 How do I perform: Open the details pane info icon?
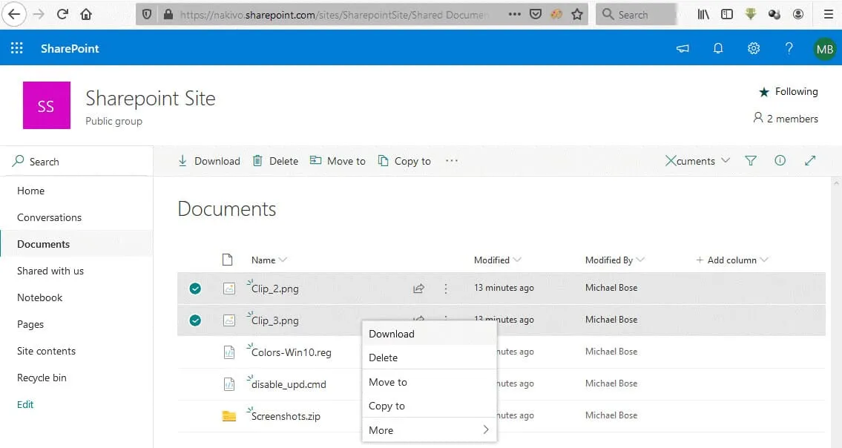pos(780,161)
